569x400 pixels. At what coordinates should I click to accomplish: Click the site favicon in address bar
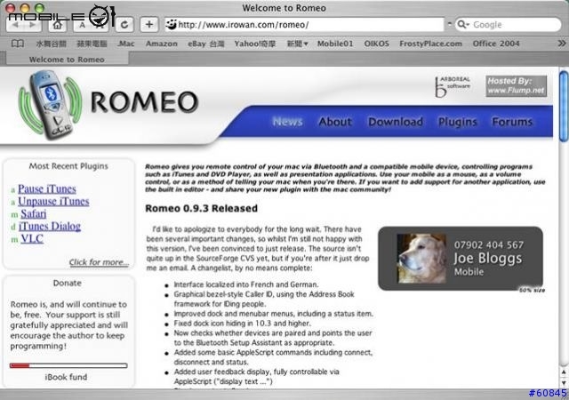pyautogui.click(x=172, y=24)
